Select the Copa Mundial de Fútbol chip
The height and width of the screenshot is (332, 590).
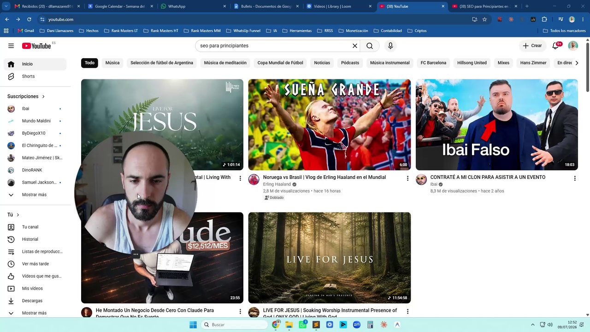(x=280, y=63)
